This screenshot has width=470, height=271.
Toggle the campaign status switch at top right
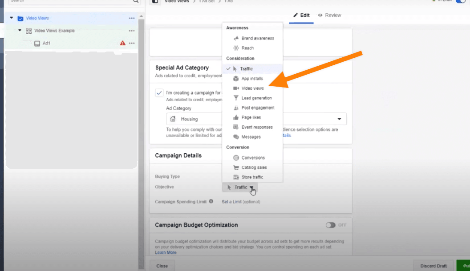click(x=460, y=1)
